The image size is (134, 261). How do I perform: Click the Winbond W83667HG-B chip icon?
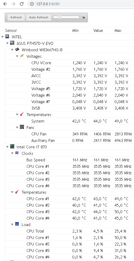click(17, 49)
